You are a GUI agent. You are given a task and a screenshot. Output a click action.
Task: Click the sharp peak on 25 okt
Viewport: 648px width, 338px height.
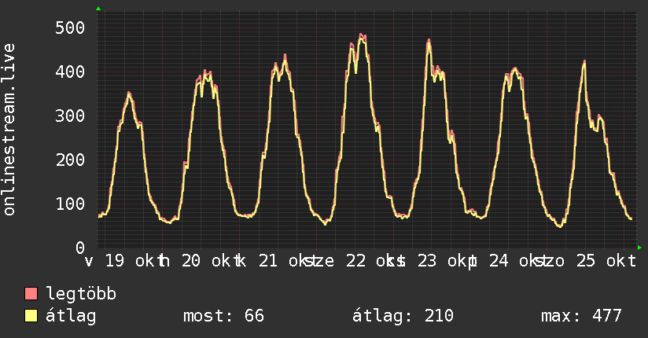(x=584, y=62)
